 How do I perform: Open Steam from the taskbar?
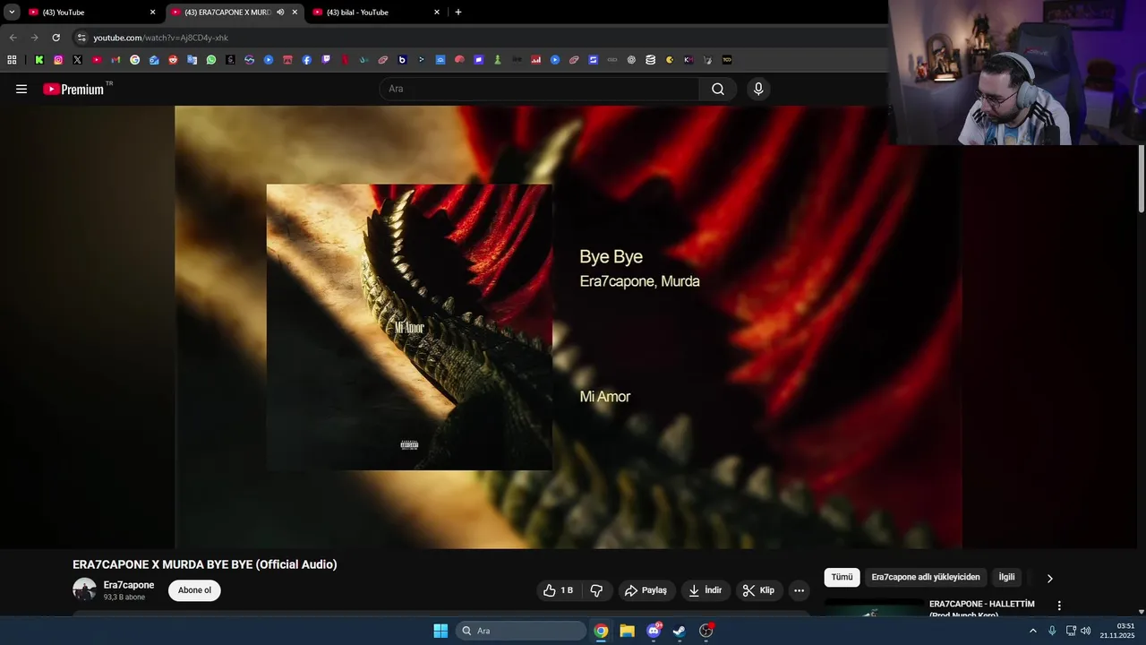click(680, 631)
